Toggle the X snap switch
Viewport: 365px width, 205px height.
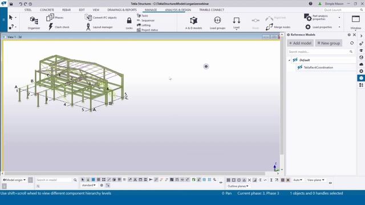(249, 180)
